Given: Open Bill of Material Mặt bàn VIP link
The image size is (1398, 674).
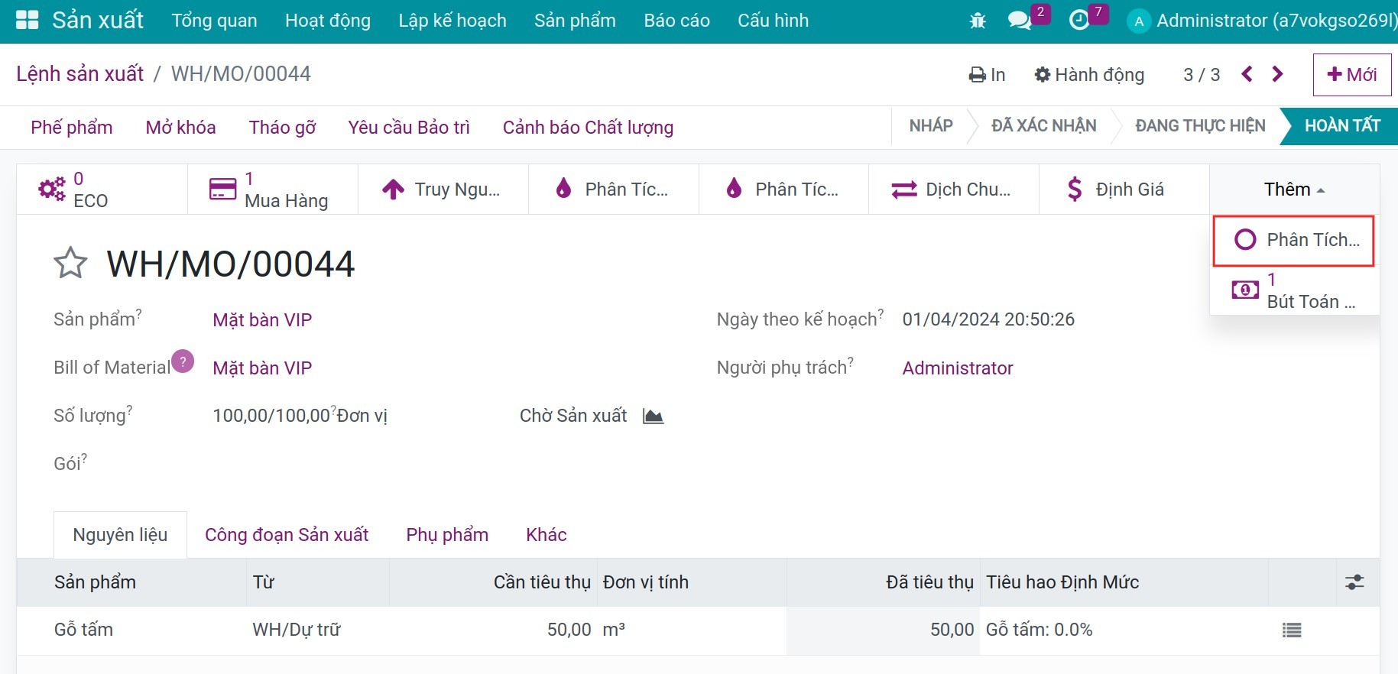Looking at the screenshot, I should (x=262, y=368).
